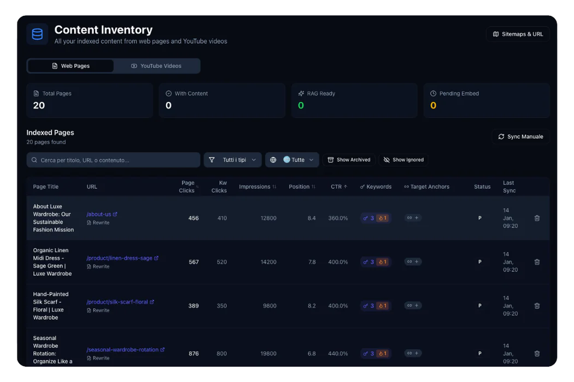Image resolution: width=574 pixels, height=382 pixels.
Task: Switch to the YouTube Videos tab
Action: click(x=156, y=66)
